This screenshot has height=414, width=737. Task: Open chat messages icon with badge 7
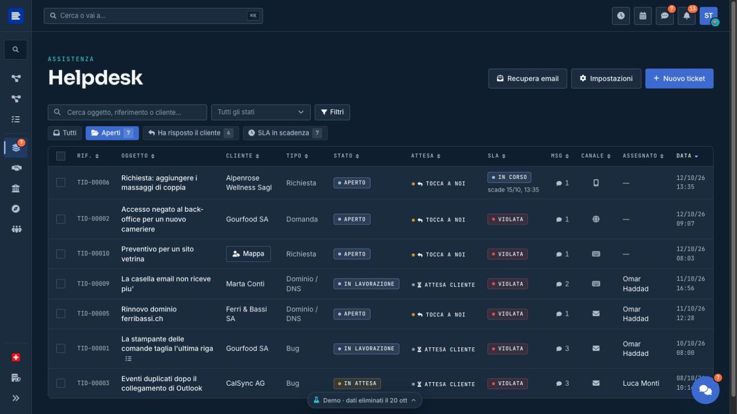pyautogui.click(x=665, y=16)
